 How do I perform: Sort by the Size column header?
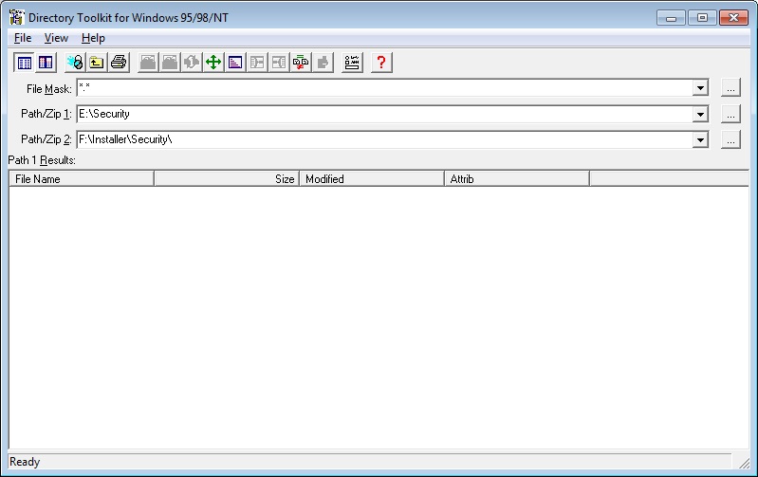tap(227, 179)
